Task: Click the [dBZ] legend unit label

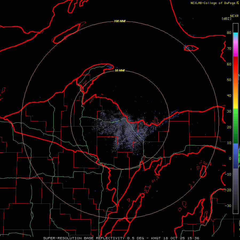Action: pyautogui.click(x=226, y=18)
